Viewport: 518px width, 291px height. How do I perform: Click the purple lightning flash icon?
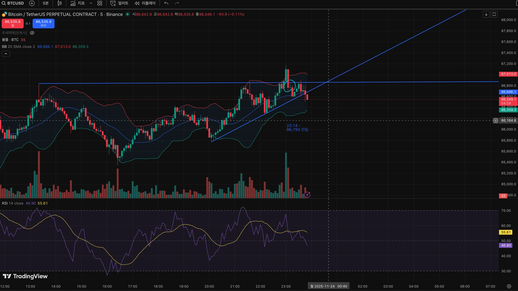click(x=307, y=195)
